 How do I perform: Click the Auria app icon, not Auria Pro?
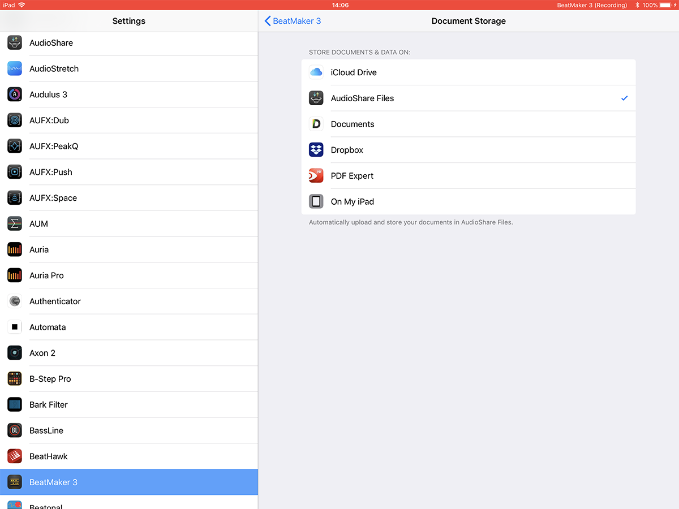coord(15,249)
